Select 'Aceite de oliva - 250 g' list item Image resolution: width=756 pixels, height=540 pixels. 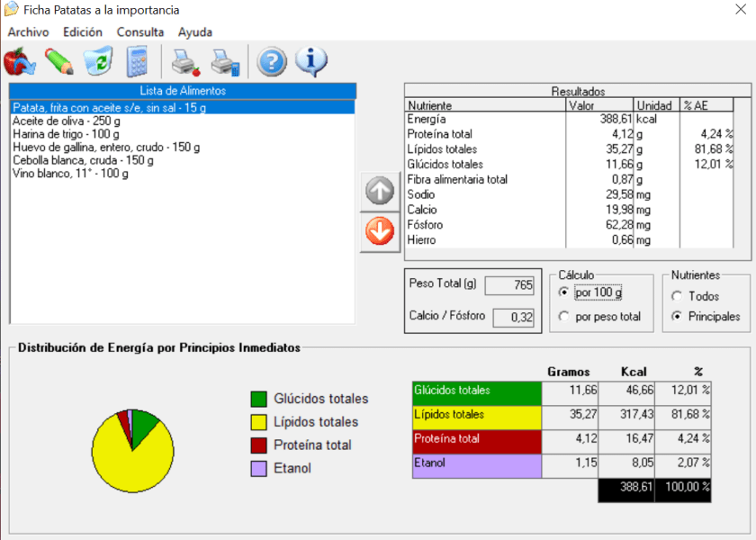coord(67,121)
